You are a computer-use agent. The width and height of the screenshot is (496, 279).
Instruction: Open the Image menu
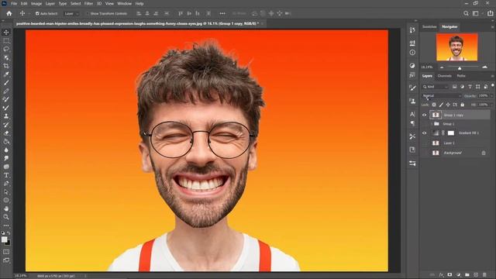[36, 3]
